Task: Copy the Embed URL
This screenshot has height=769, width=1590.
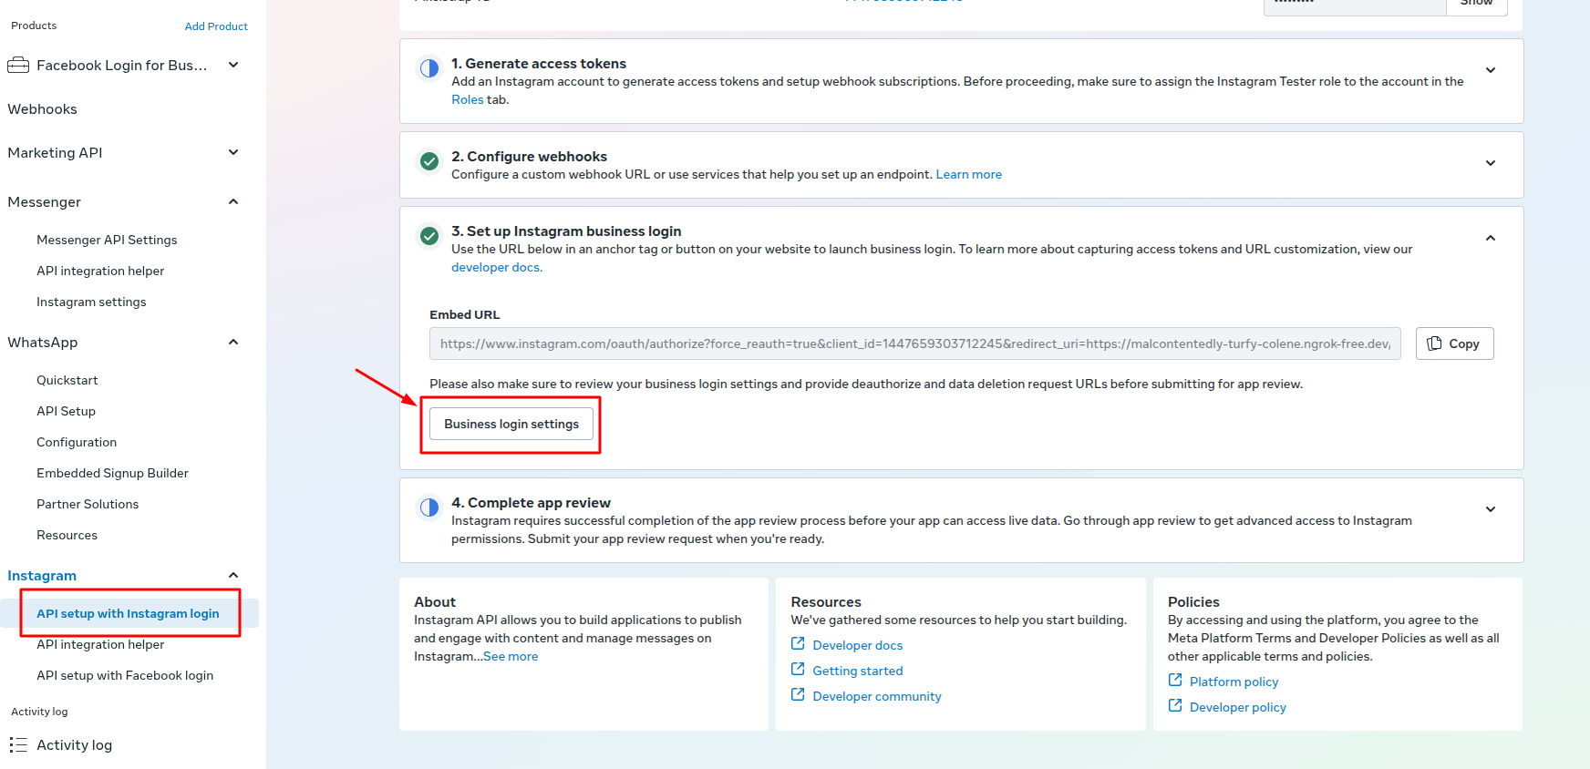Action: [1454, 343]
